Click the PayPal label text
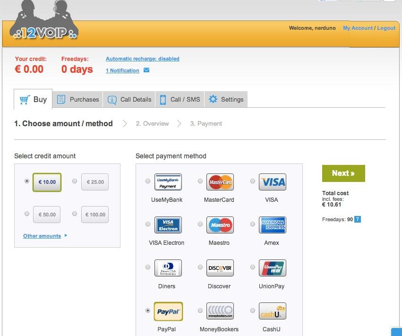The image size is (402, 336). coord(167,329)
